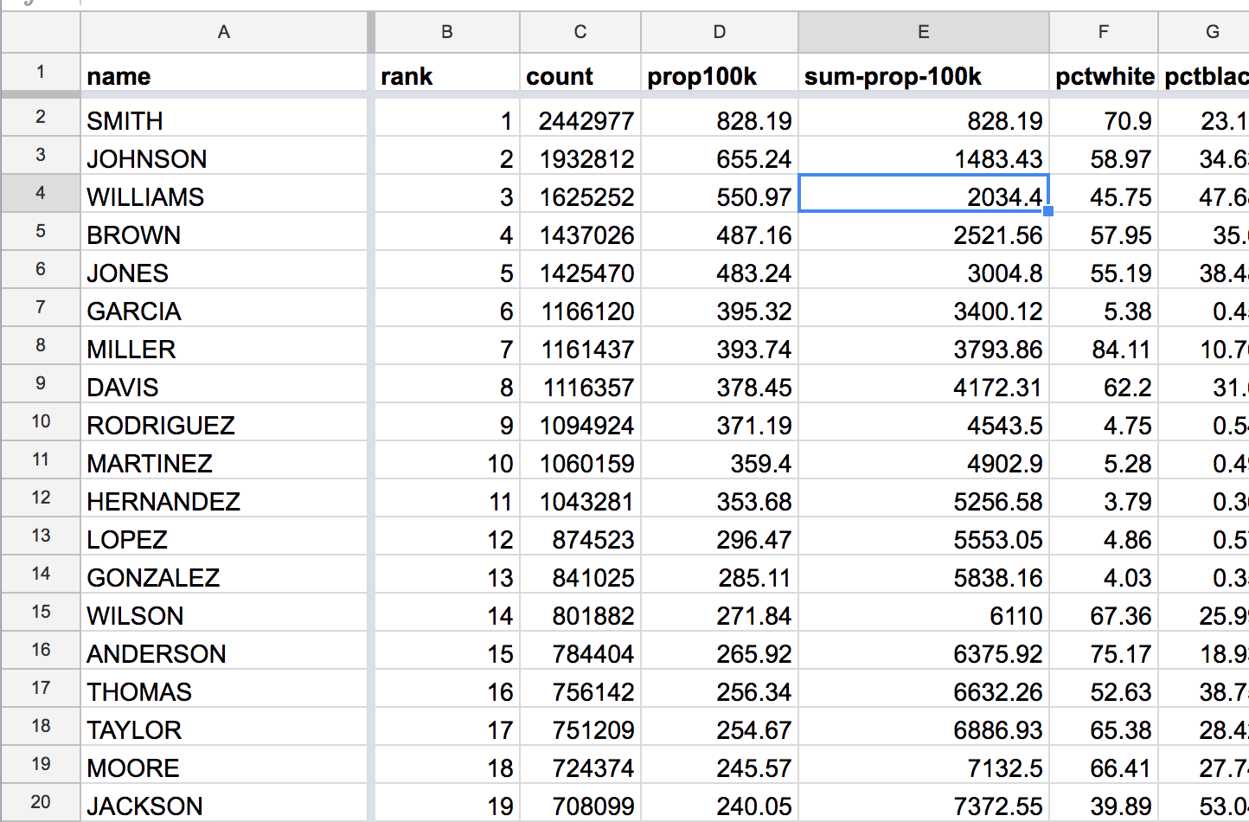Image resolution: width=1249 pixels, height=822 pixels.
Task: Select the THOMAS name cell
Action: 224,689
